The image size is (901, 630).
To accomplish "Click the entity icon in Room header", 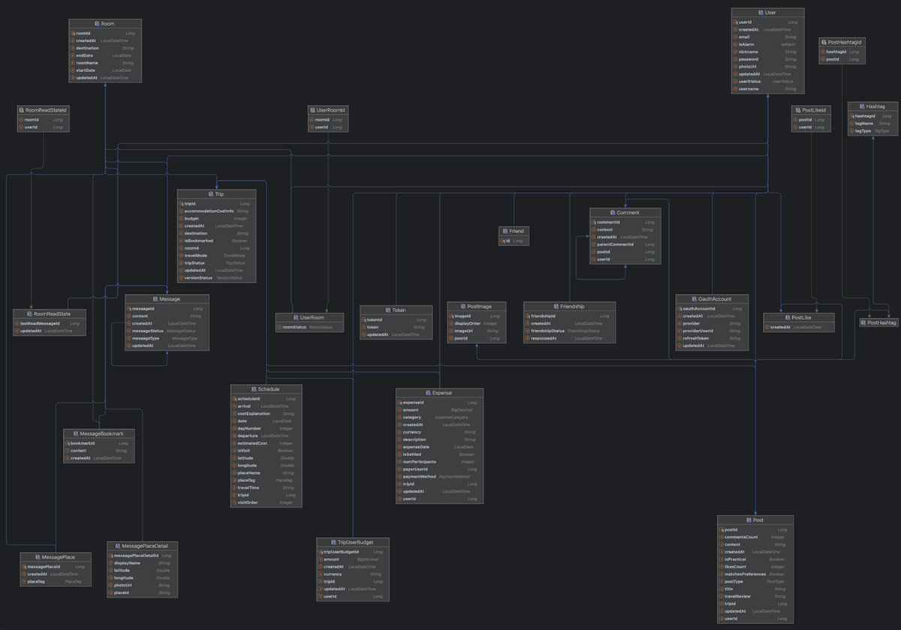I will click(x=96, y=24).
